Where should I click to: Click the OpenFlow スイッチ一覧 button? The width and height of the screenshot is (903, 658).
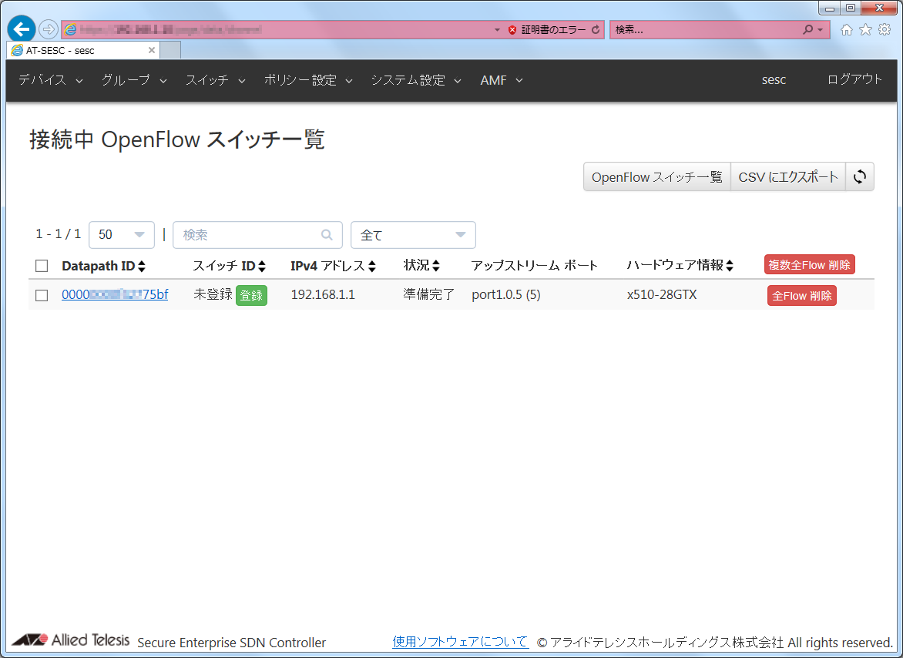[656, 176]
